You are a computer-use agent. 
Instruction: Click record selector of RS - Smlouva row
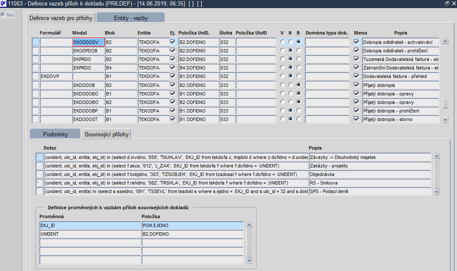click(x=39, y=183)
